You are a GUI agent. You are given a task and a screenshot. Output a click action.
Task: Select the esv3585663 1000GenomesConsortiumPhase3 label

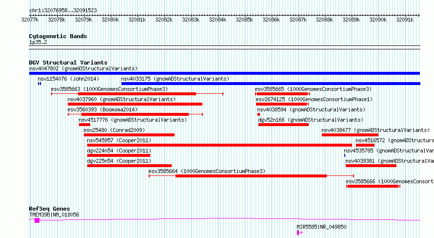109,89
